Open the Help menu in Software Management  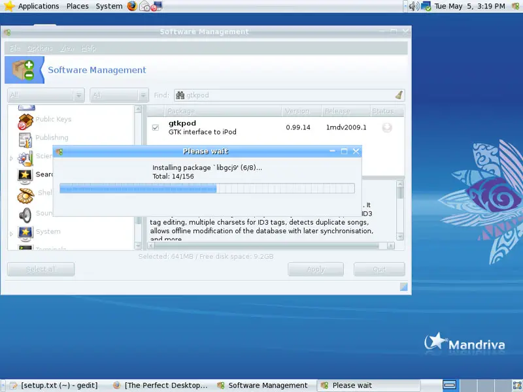pyautogui.click(x=89, y=48)
